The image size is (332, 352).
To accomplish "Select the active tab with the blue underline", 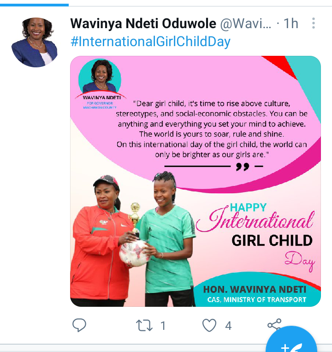I will coord(34,5).
